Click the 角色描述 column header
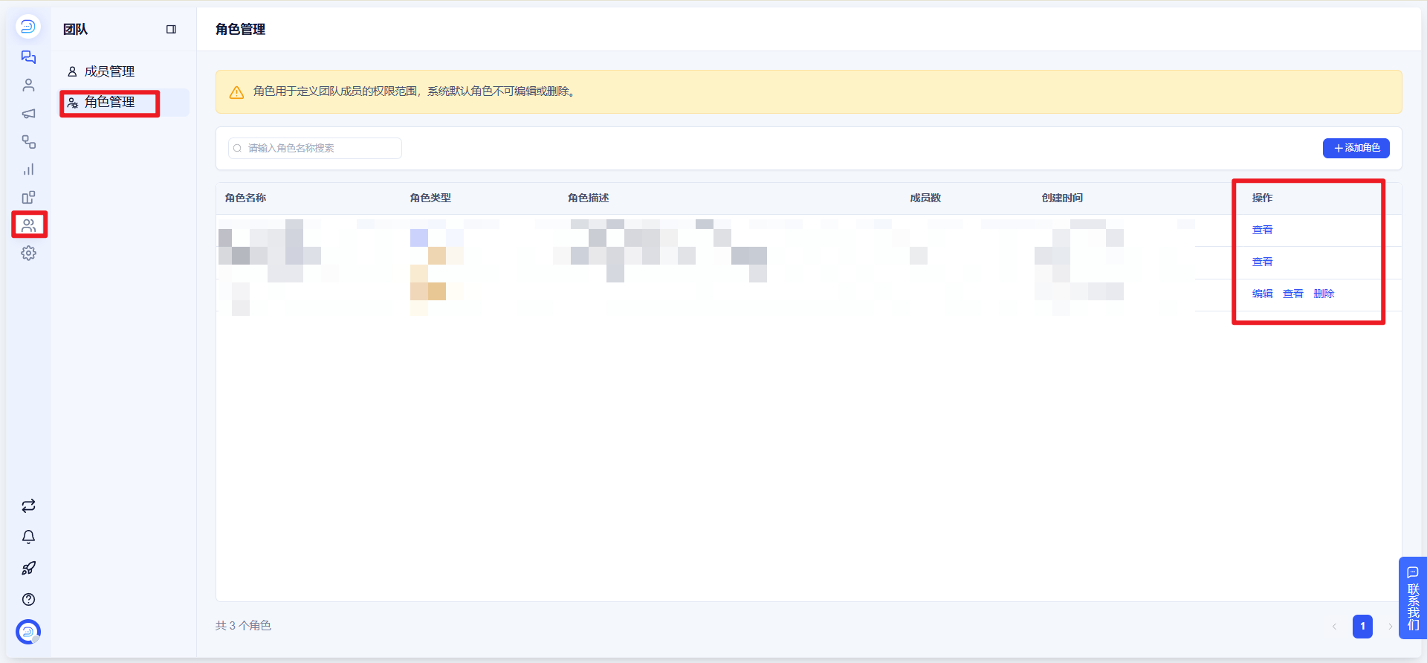The height and width of the screenshot is (663, 1427). (x=588, y=198)
